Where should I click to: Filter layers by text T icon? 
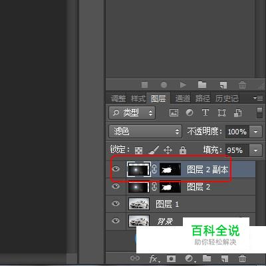pos(205,112)
